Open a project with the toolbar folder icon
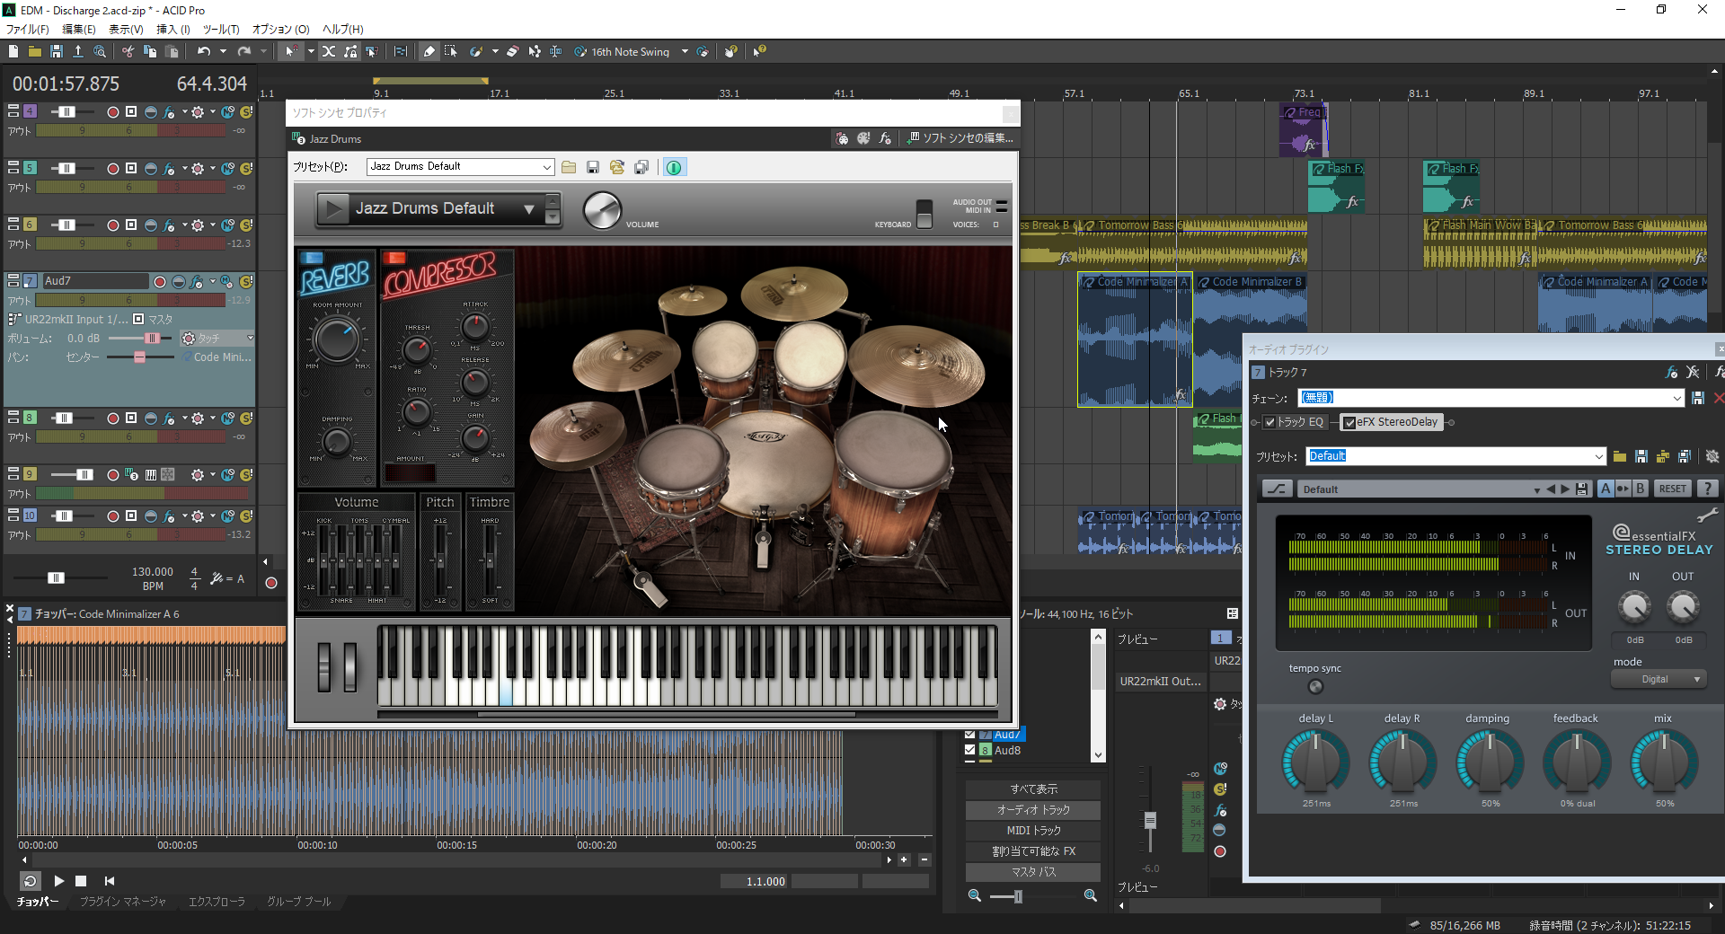Screen dimensions: 1725x934 35,51
